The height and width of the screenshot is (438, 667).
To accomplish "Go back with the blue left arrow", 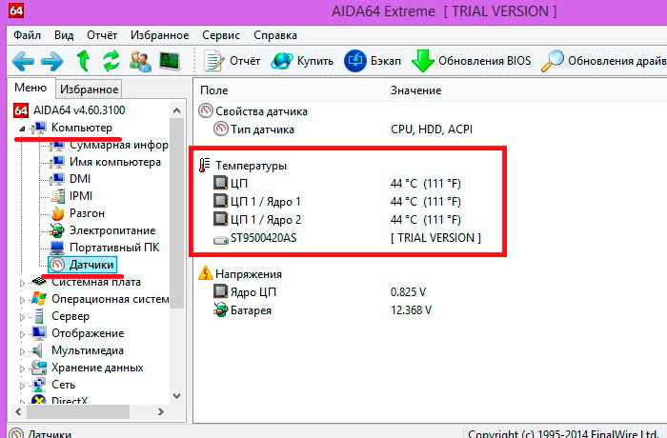I will (x=23, y=62).
